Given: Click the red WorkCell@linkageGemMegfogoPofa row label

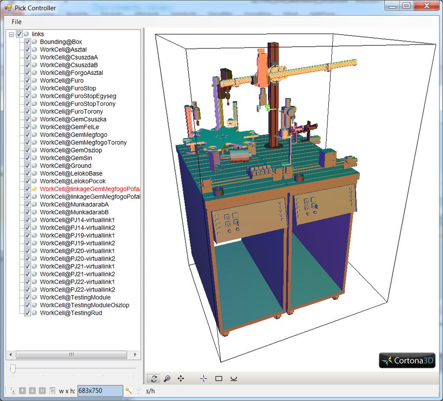Looking at the screenshot, I should click(90, 189).
